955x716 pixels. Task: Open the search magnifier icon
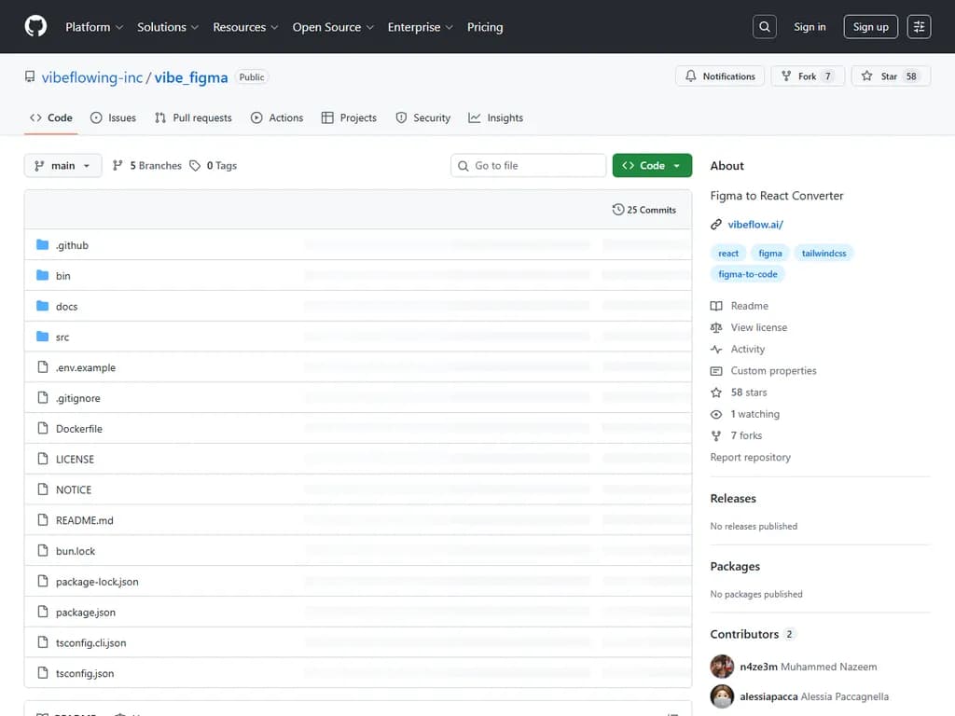coord(765,27)
